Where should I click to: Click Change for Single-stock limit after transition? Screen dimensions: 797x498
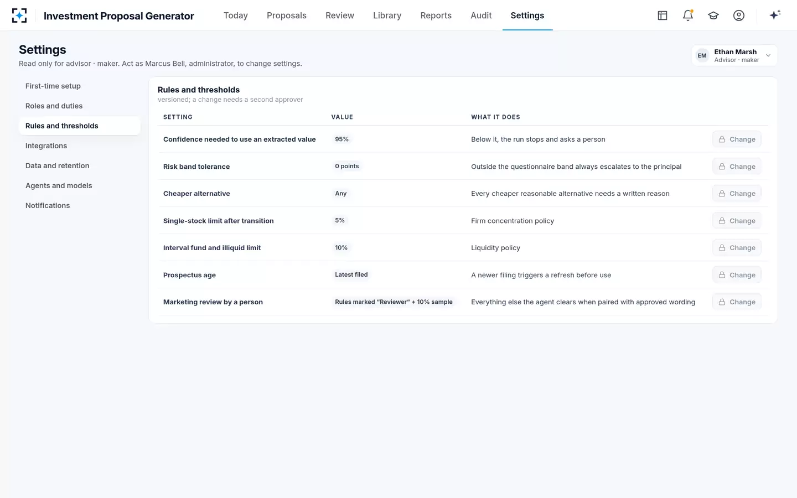(737, 221)
